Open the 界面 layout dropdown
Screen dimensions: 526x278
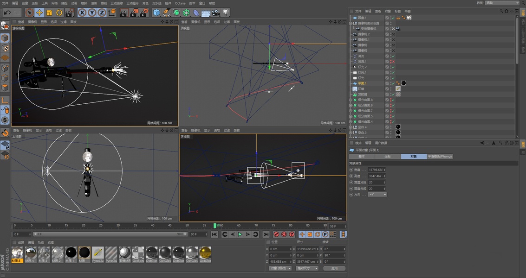click(502, 3)
